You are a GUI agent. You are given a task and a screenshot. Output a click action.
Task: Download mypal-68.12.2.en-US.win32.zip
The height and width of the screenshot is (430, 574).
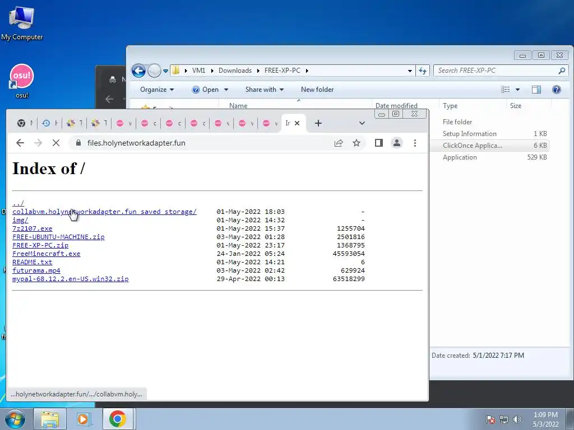(70, 279)
